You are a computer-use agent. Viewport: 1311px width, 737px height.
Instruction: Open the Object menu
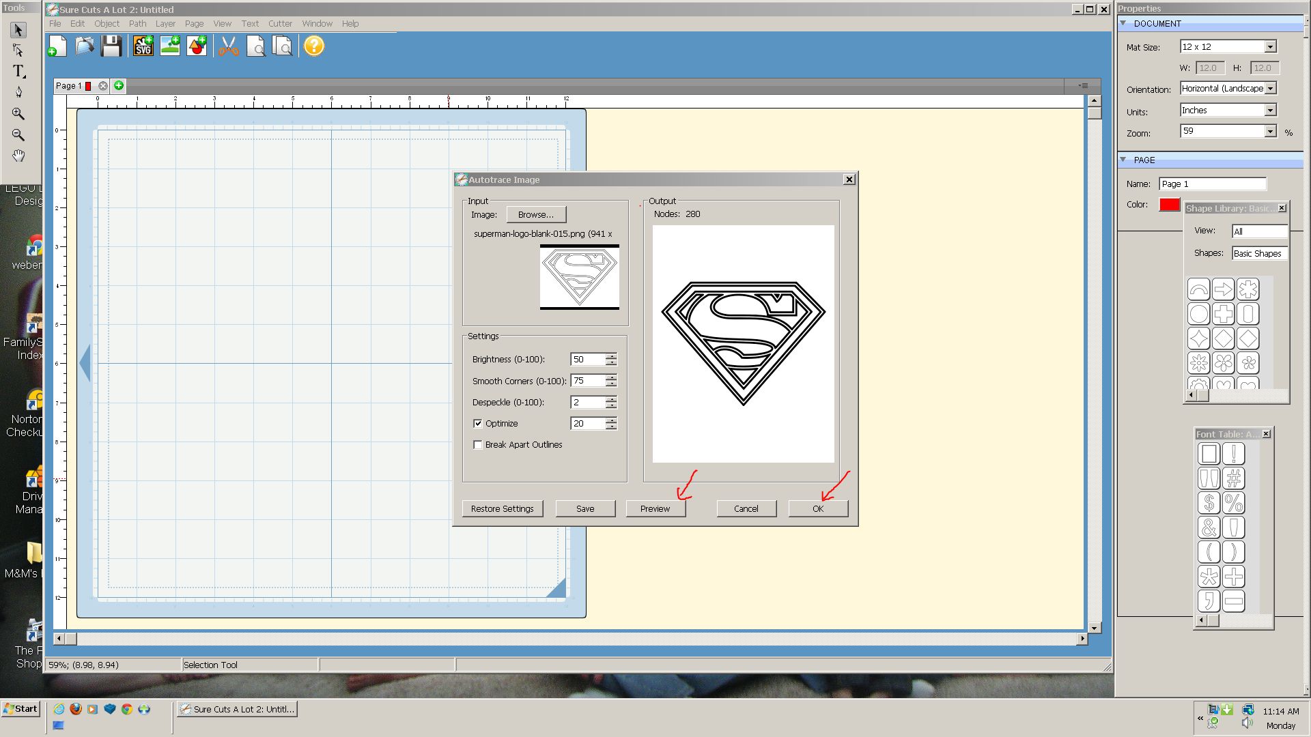107,23
